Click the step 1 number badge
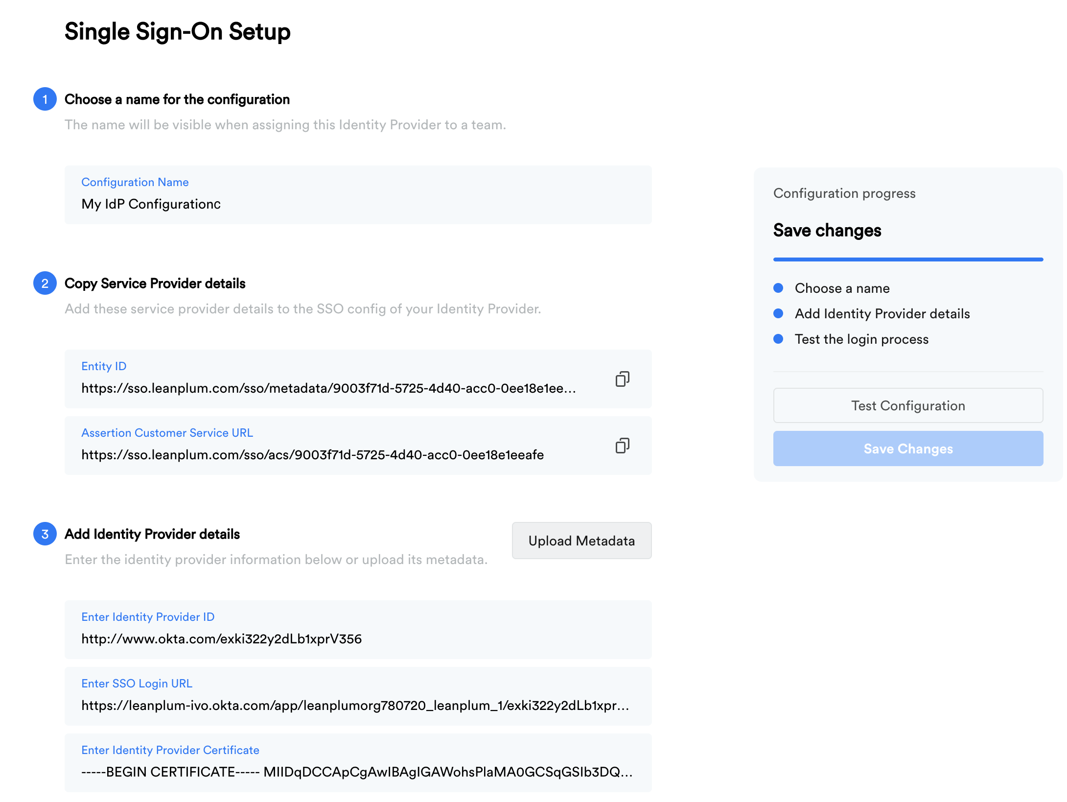 pos(45,99)
